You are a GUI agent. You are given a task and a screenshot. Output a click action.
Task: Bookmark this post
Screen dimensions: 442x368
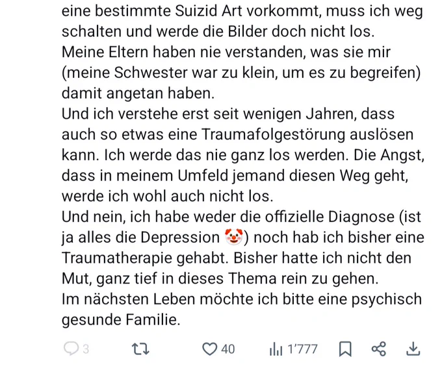[345, 349]
